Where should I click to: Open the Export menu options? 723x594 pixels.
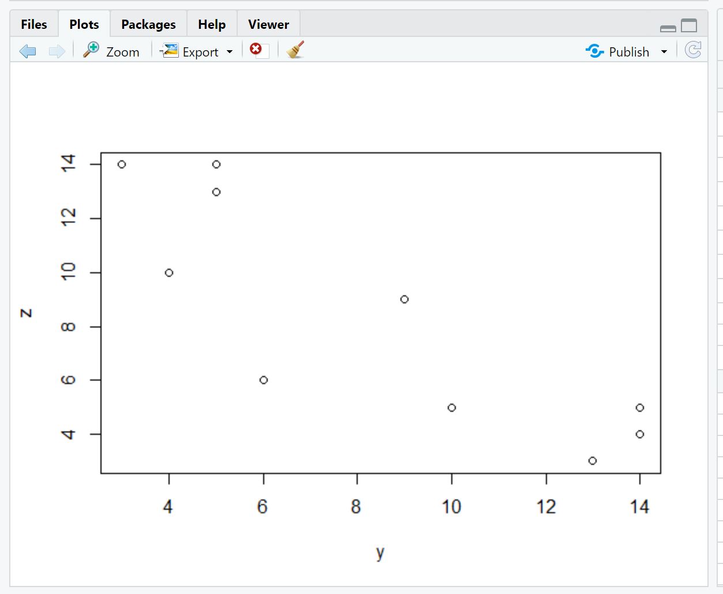point(200,51)
